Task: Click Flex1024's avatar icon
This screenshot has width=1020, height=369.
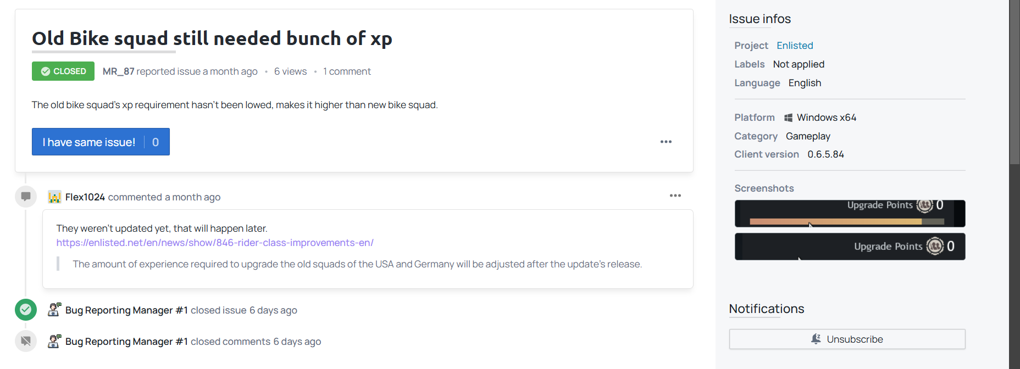Action: point(54,197)
